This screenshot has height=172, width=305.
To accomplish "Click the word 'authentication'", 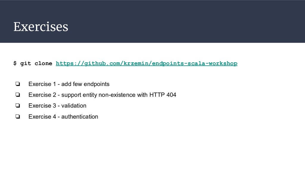I will [x=80, y=117].
